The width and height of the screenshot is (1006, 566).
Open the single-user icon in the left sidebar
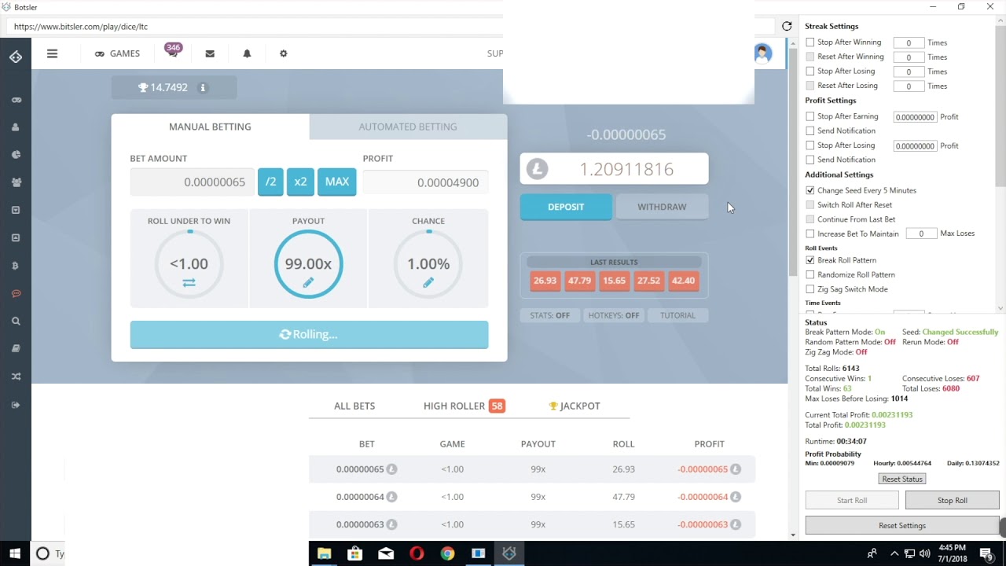coord(16,127)
